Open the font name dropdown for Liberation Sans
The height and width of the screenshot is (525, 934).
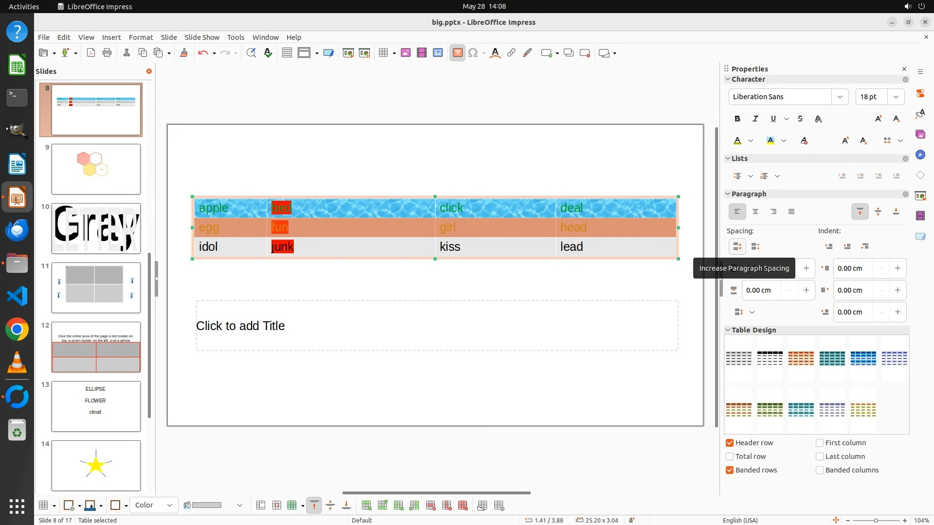pyautogui.click(x=840, y=97)
